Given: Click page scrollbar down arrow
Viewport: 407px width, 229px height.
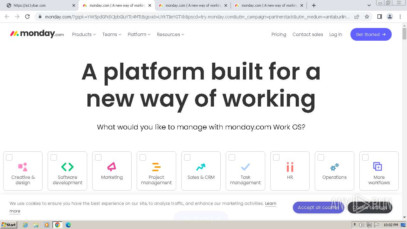Looking at the screenshot, I should 404,217.
